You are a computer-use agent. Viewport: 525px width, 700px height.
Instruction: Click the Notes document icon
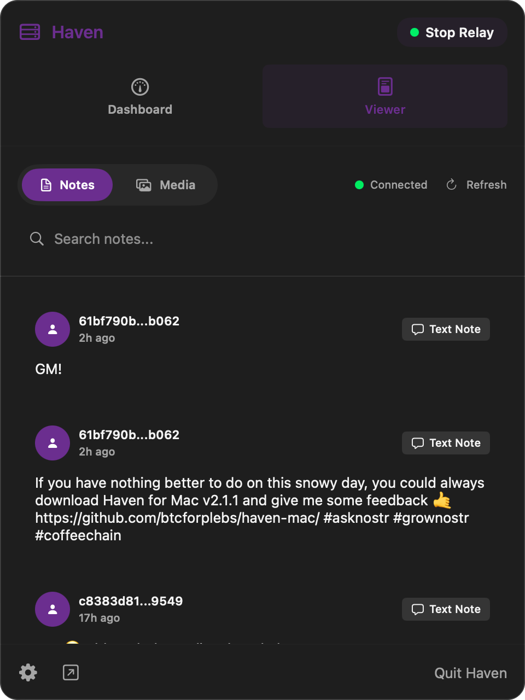click(45, 185)
